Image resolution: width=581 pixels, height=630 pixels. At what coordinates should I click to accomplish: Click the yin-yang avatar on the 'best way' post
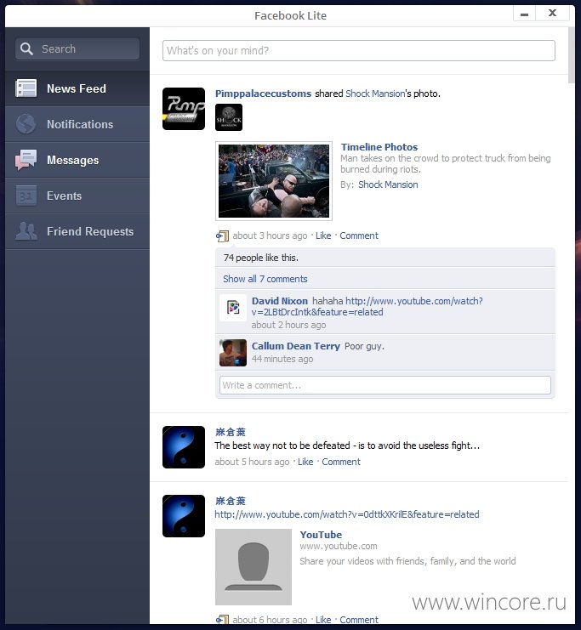coord(184,447)
